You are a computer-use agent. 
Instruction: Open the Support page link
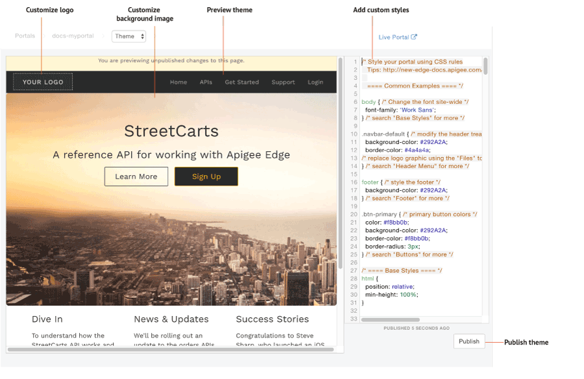click(x=283, y=82)
